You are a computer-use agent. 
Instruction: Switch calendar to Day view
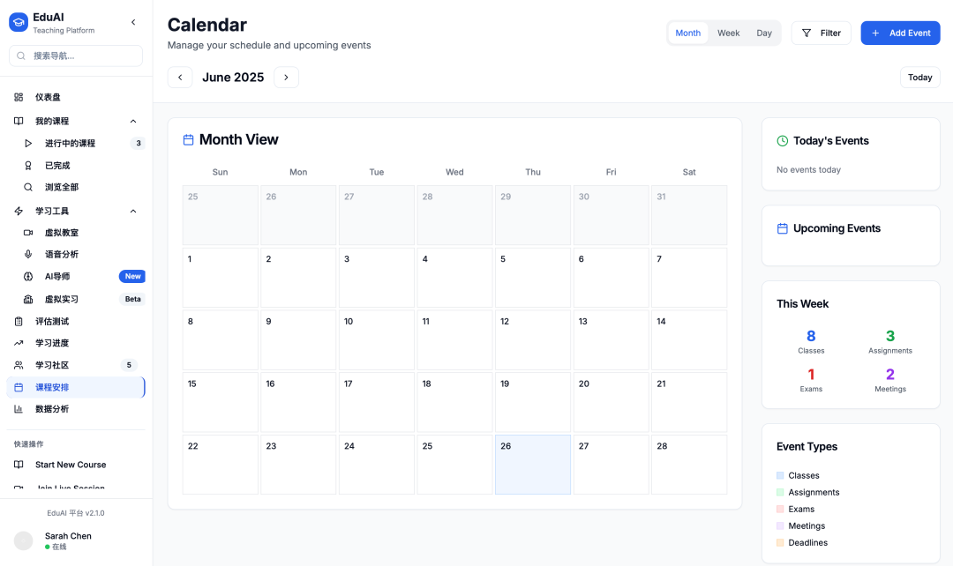point(764,34)
